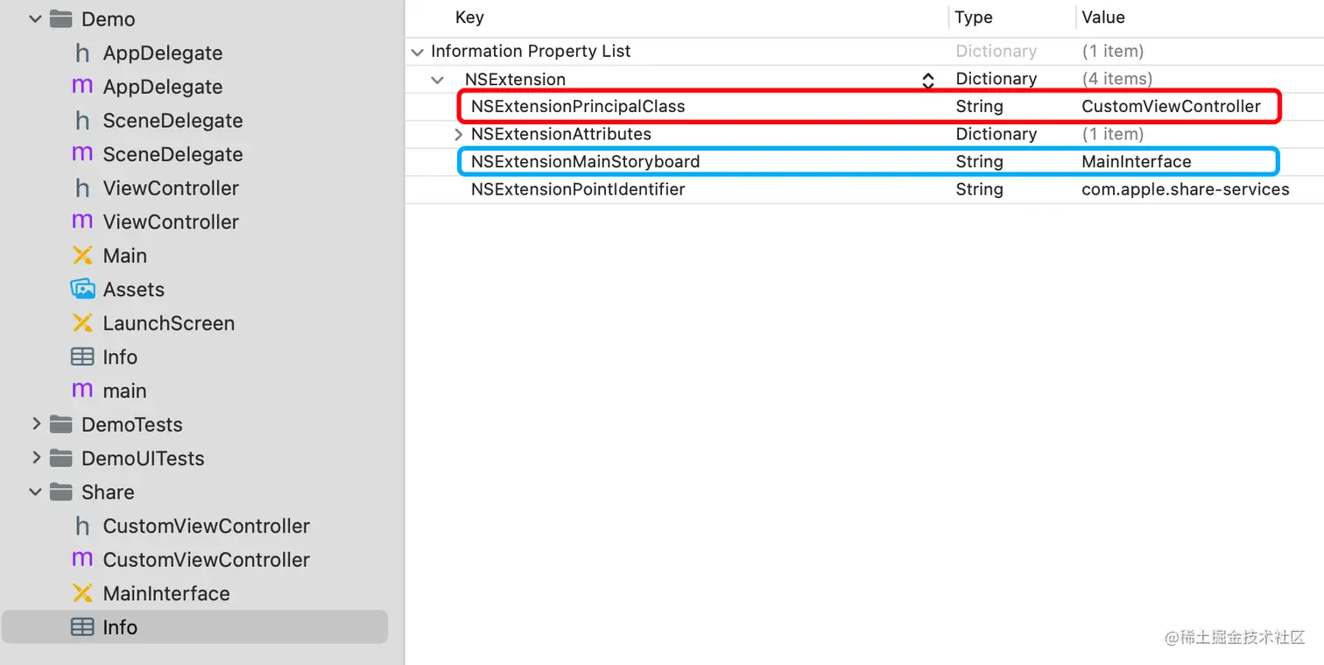Image resolution: width=1324 pixels, height=665 pixels.
Task: Click the DemoUITests folder icon
Action: (x=60, y=458)
